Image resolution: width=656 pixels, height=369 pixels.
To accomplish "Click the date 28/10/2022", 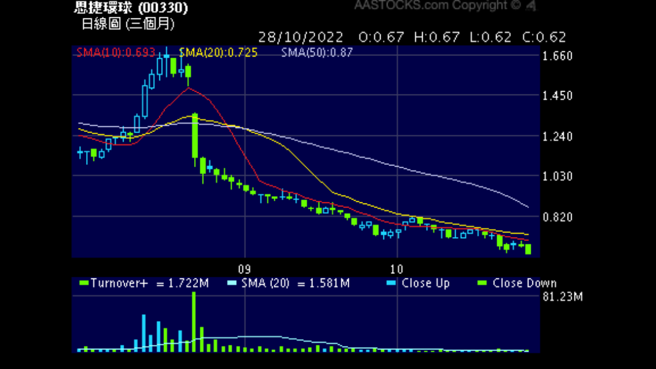I will 301,37.
